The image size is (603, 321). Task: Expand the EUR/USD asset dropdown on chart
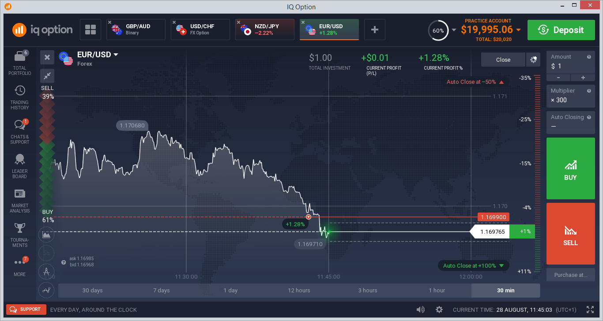click(116, 55)
